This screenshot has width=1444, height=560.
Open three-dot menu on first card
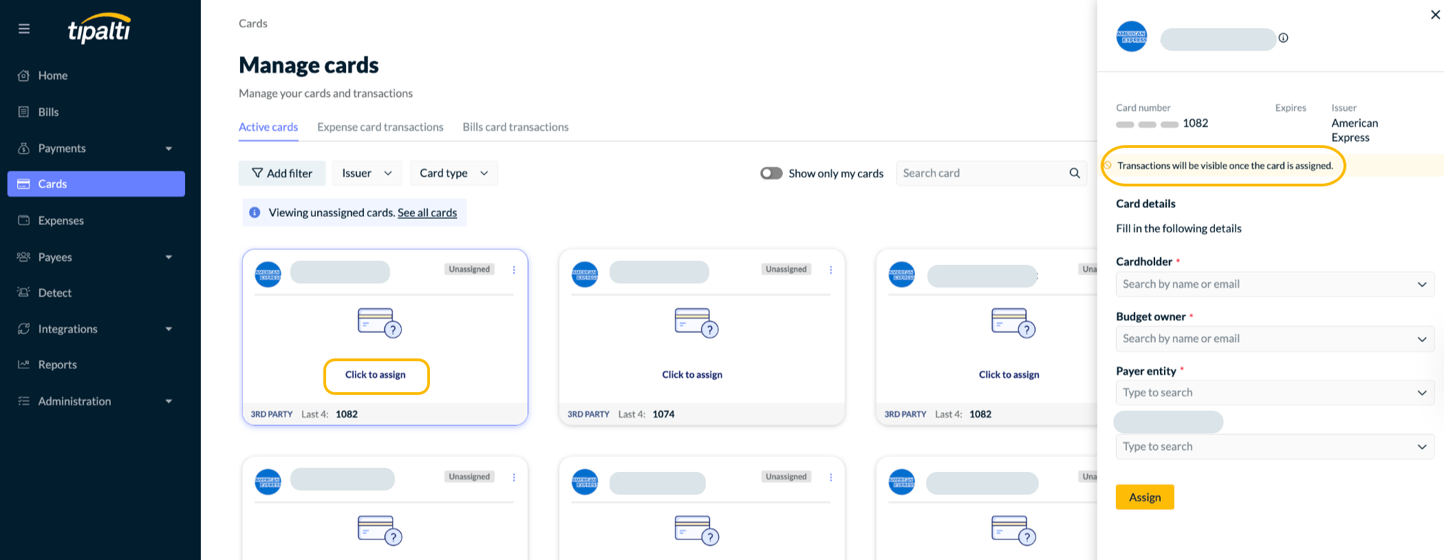514,270
